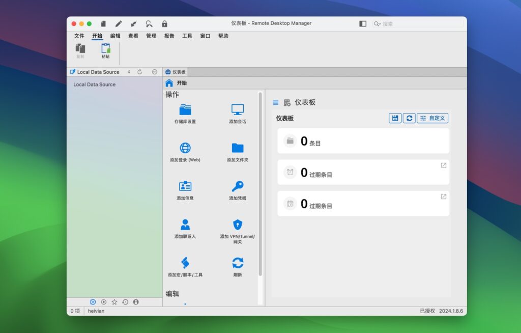Switch to the 仪表板 tab
This screenshot has height=333, width=521.
176,72
